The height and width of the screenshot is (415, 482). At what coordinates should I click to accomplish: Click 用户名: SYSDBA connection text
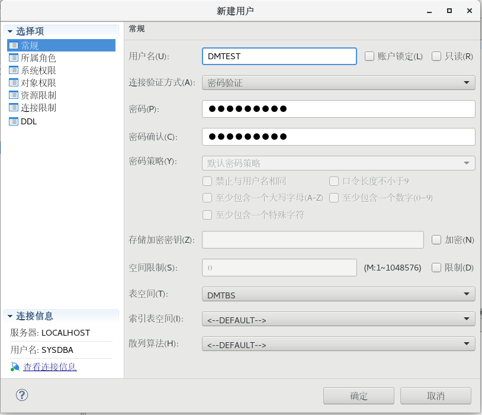[x=42, y=350]
